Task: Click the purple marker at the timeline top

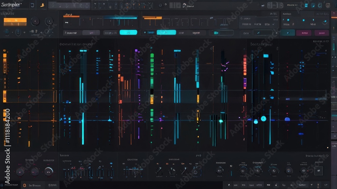Action: point(136,51)
